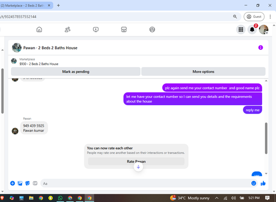Click More options button
The height and width of the screenshot is (202, 276).
[x=203, y=71]
